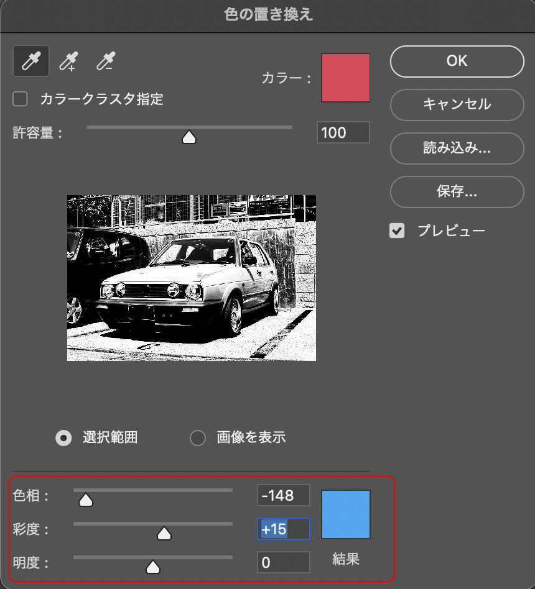Click the 許容量 slider handle
The height and width of the screenshot is (589, 535).
tap(189, 137)
